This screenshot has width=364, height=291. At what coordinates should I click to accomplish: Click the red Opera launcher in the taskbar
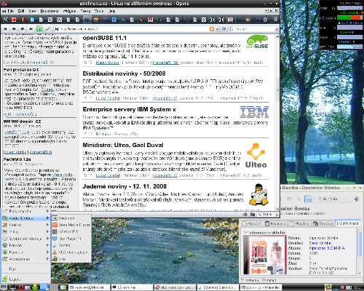tap(21, 287)
